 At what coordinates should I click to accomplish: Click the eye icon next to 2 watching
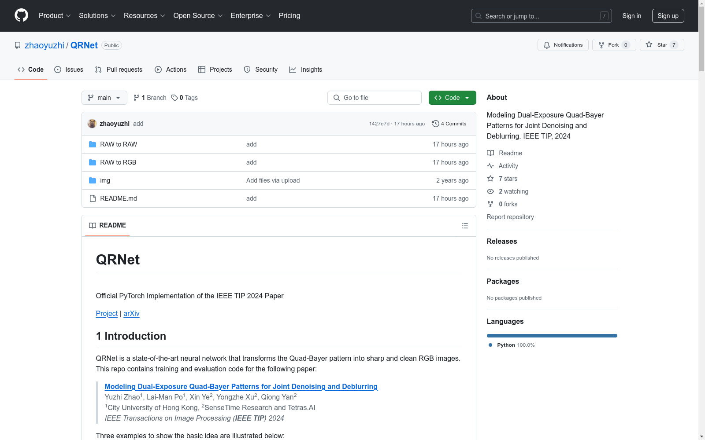pyautogui.click(x=490, y=191)
